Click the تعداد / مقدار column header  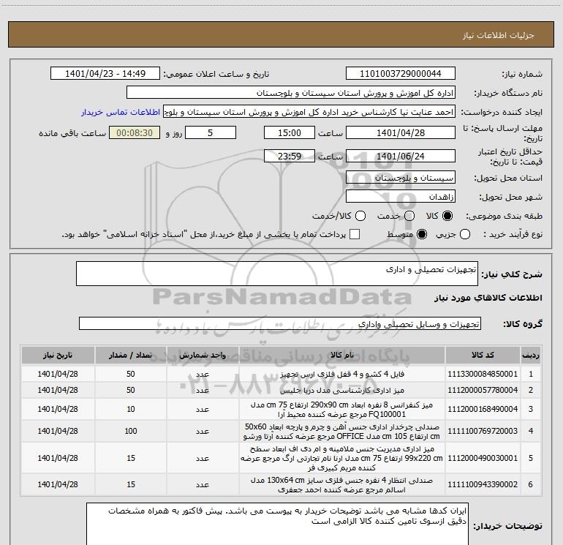click(130, 356)
